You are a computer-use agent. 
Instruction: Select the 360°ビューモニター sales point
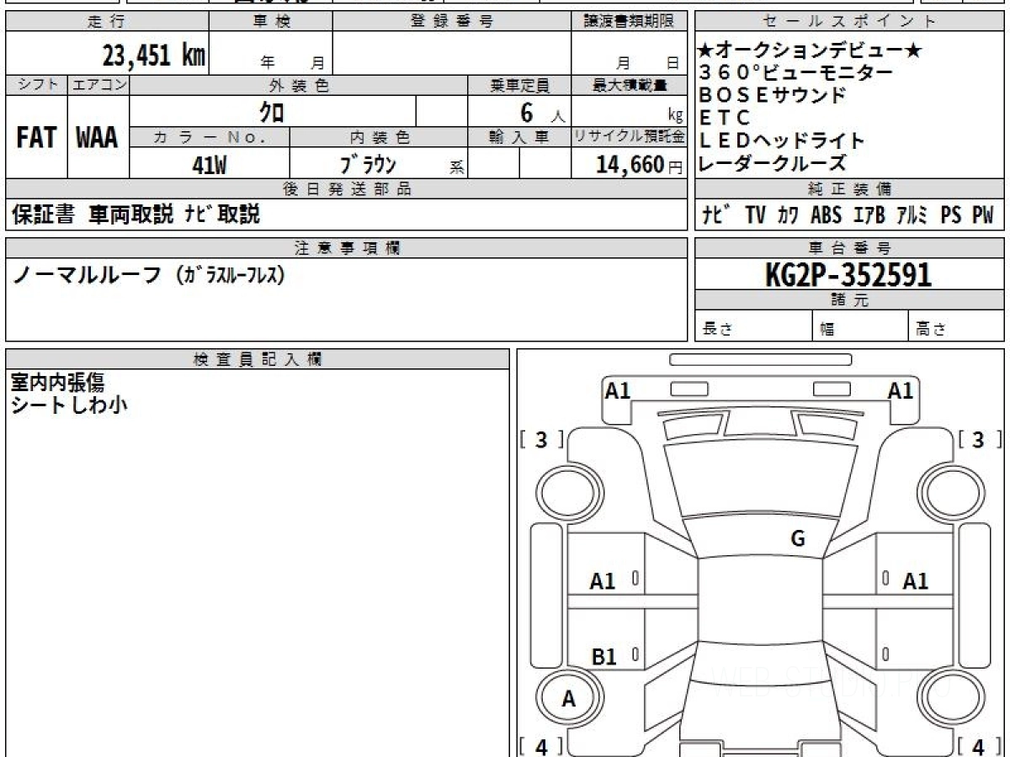tap(795, 73)
